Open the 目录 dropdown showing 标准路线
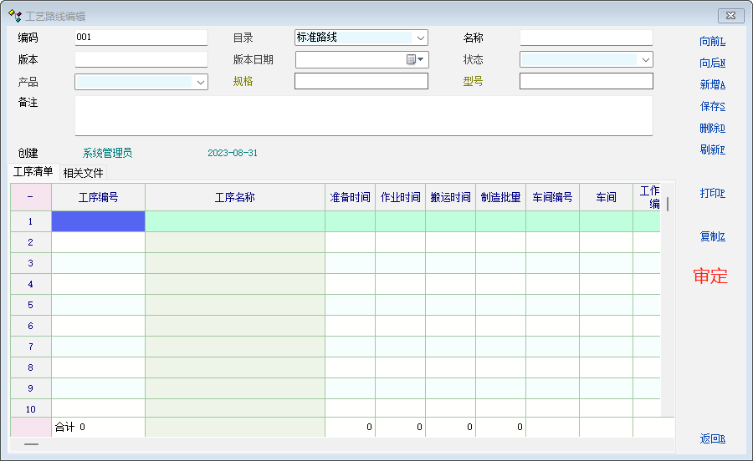The image size is (753, 461). (x=419, y=38)
